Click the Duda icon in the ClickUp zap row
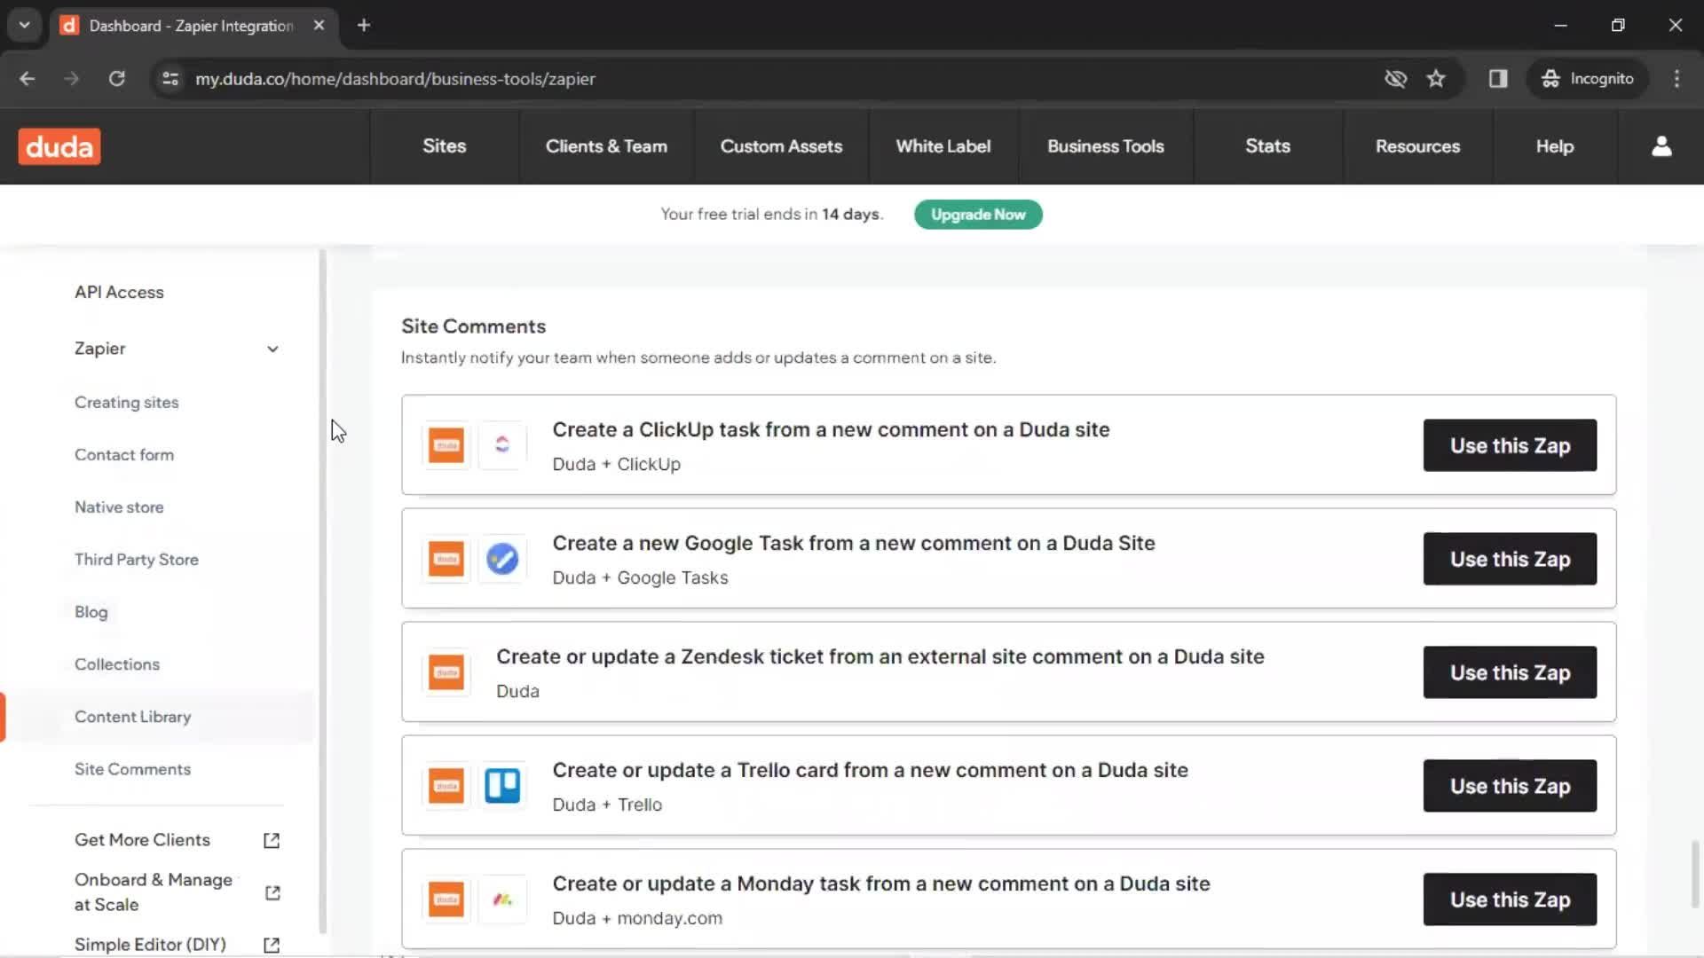 (446, 444)
